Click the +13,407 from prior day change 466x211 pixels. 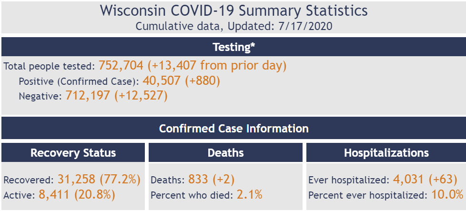217,65
